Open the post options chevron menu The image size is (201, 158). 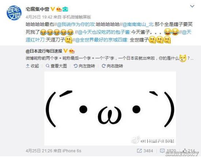tap(192, 6)
